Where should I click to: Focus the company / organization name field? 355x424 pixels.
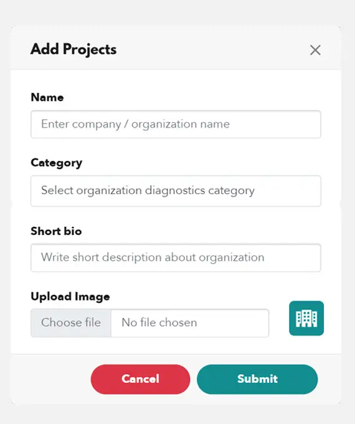pos(176,124)
